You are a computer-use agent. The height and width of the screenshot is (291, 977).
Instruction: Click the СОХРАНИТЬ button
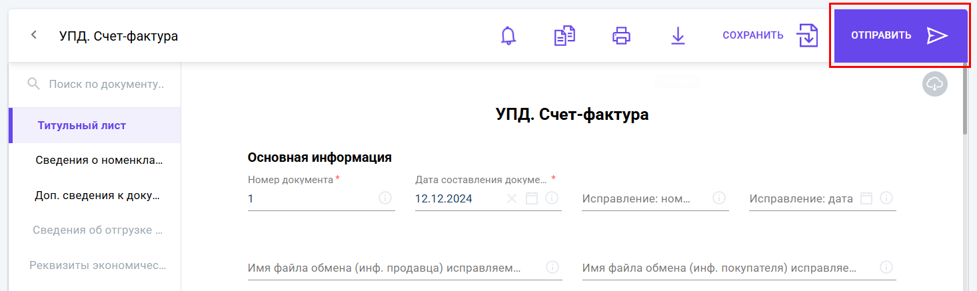coord(753,35)
